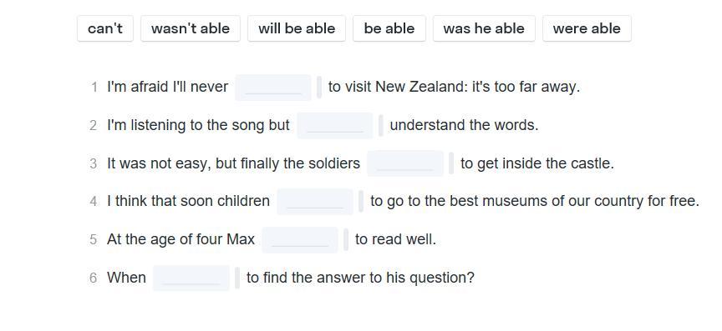This screenshot has width=722, height=331.
Task: Click the gray bar after the sentence 1 blank
Action: click(319, 88)
